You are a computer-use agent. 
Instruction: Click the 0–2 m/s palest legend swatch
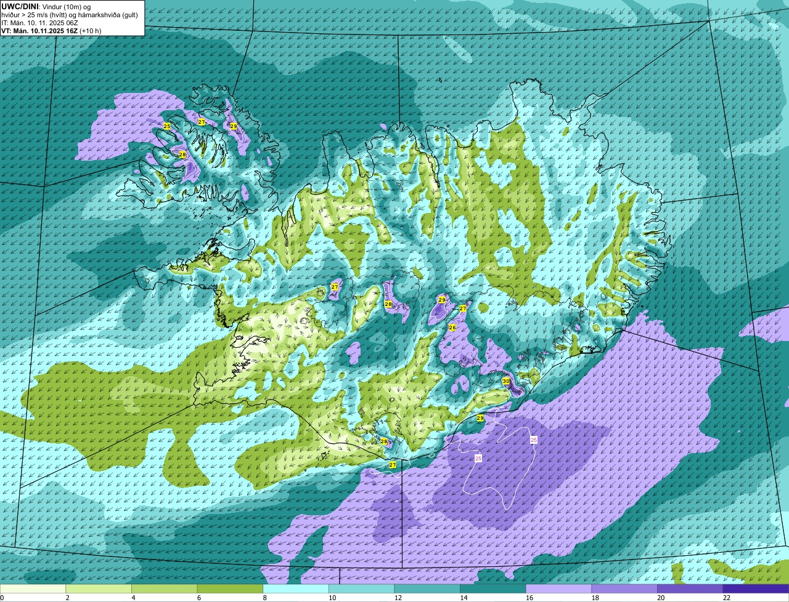(33, 588)
